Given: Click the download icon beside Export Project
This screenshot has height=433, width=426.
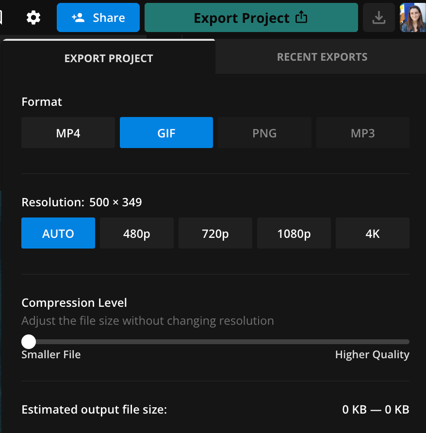Looking at the screenshot, I should pos(378,18).
